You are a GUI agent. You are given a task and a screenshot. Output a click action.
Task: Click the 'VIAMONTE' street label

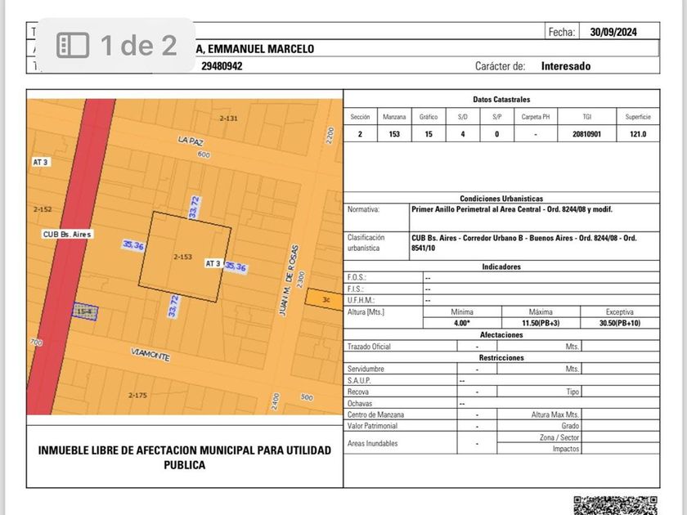pyautogui.click(x=150, y=354)
